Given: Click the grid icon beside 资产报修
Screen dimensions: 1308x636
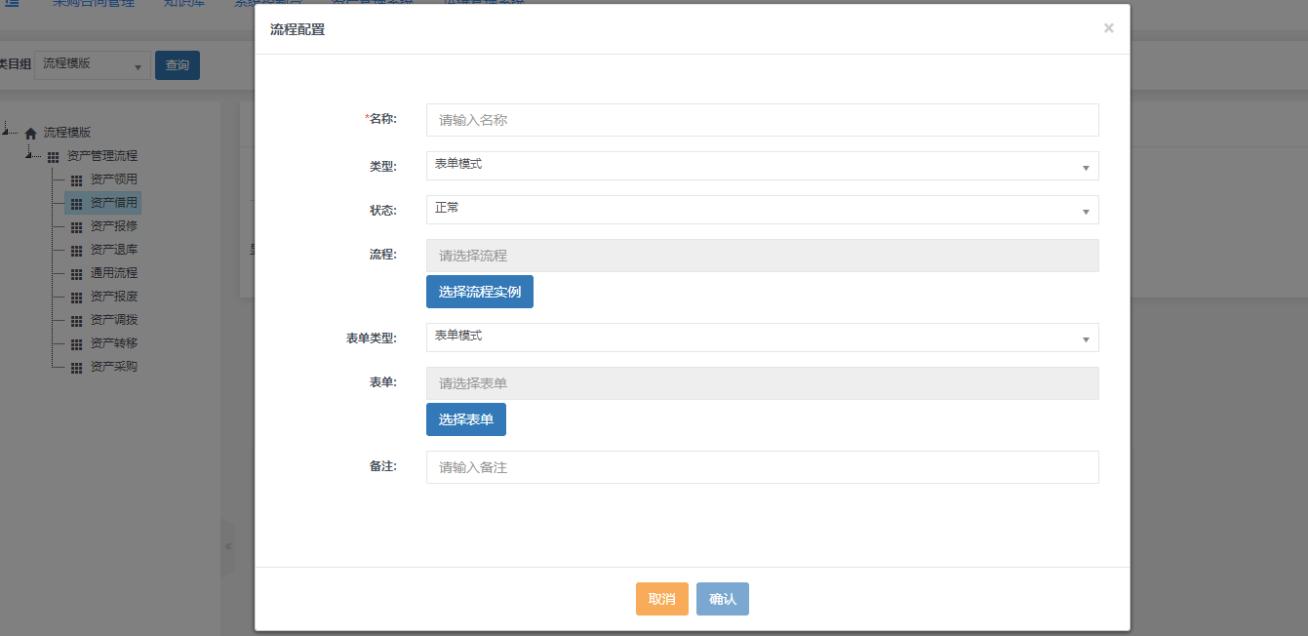Looking at the screenshot, I should pyautogui.click(x=76, y=227).
